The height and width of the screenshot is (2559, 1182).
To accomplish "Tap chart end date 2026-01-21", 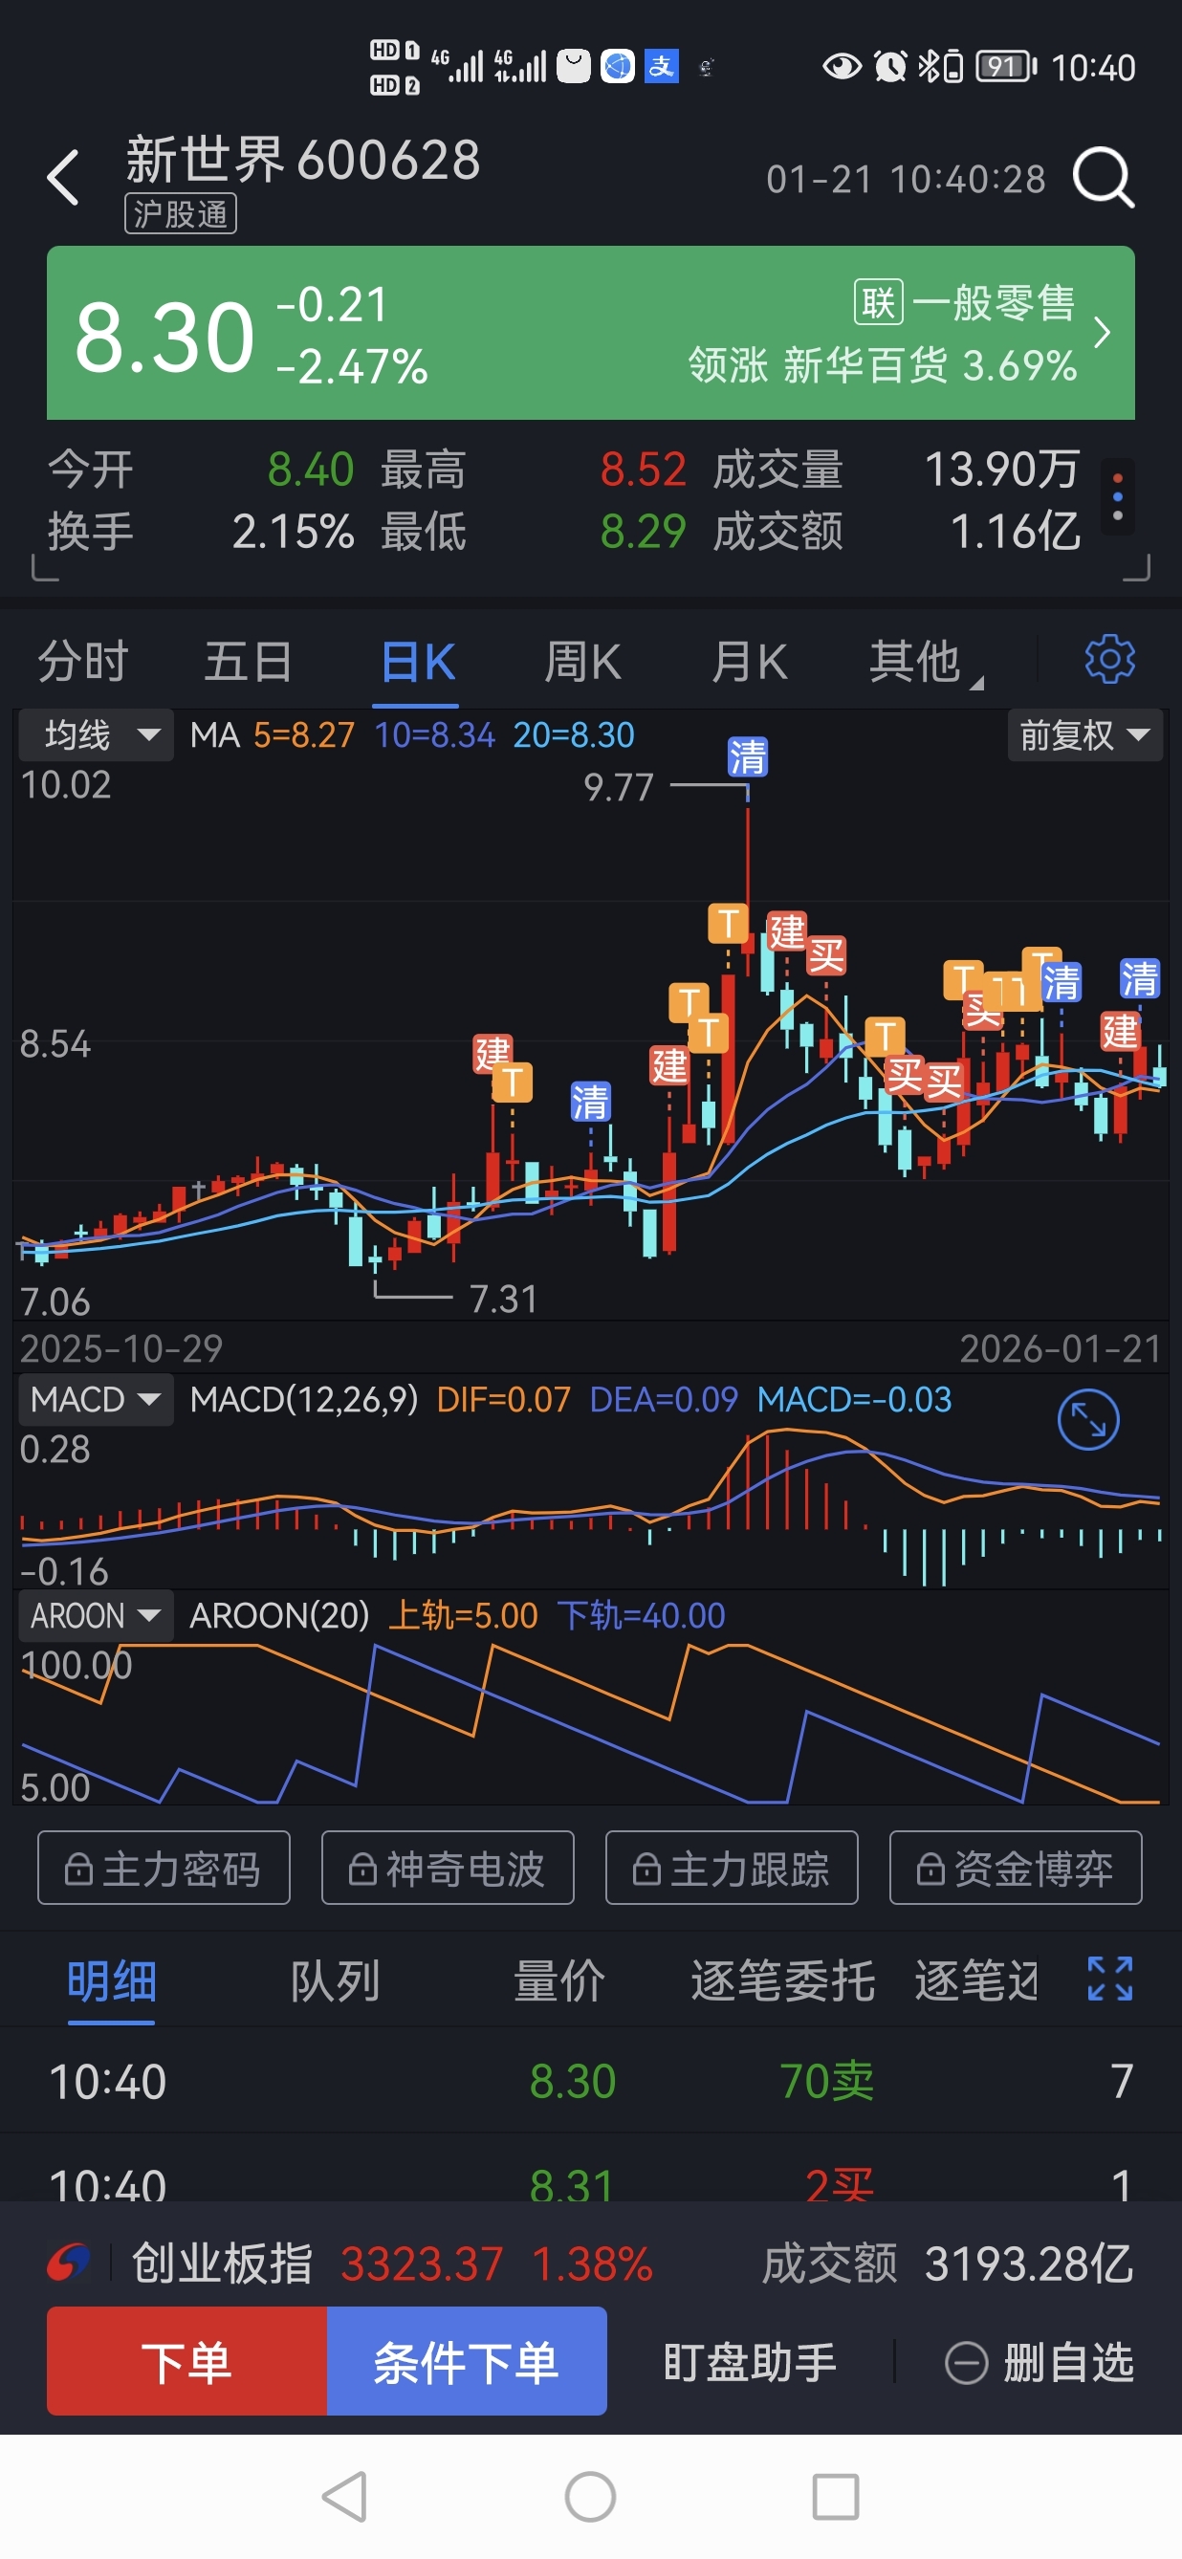I will pos(1060,1349).
